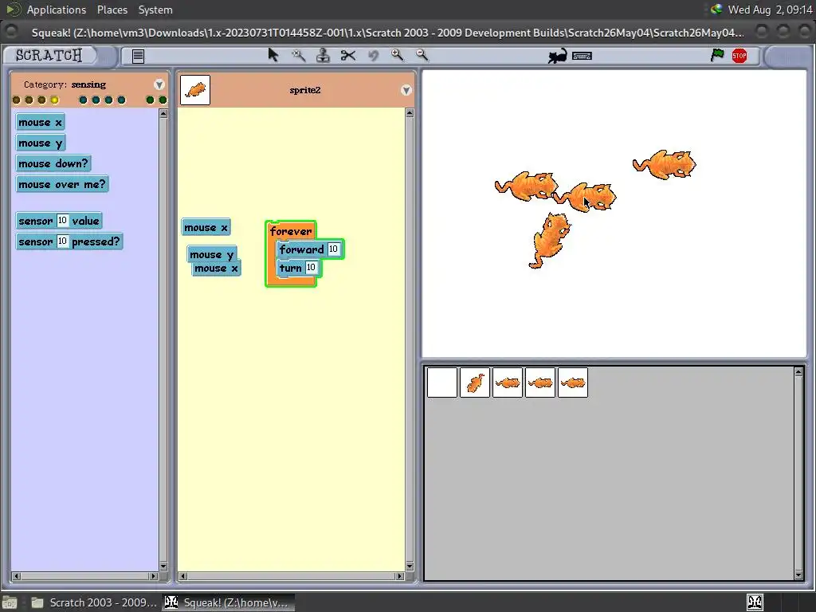The width and height of the screenshot is (816, 612).
Task: Click palette horizontal scrollbar right arrow
Action: (x=154, y=576)
